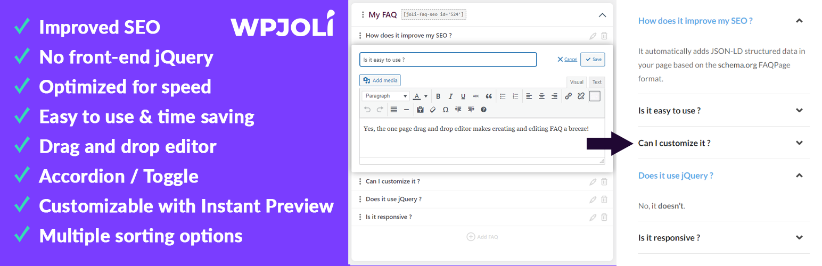822x266 pixels.
Task: Insert or edit a link
Action: (x=568, y=96)
